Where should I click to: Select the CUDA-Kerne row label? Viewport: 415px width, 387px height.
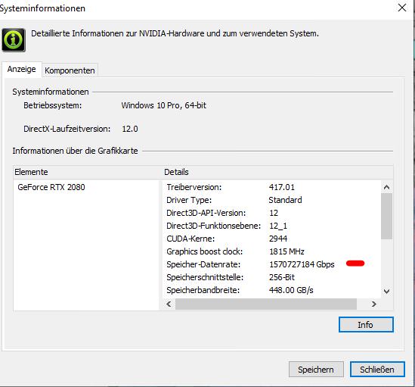tap(190, 239)
